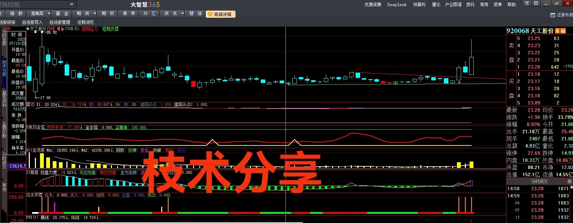Click the ZJ看盘 indicator label

[x=33, y=173]
